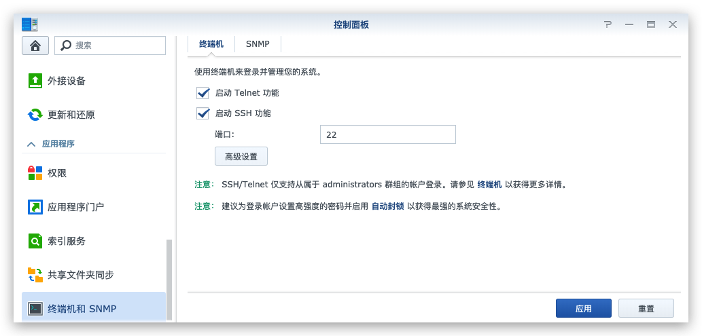Click the External Devices (外接设备) icon

35,81
